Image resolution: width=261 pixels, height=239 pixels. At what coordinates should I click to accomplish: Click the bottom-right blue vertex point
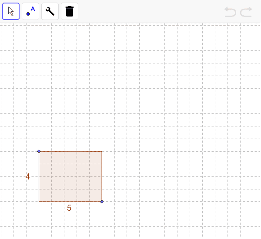click(102, 202)
